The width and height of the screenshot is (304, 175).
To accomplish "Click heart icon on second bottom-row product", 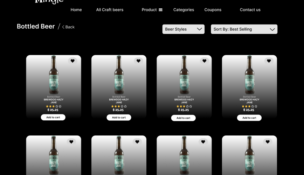I will [137, 142].
